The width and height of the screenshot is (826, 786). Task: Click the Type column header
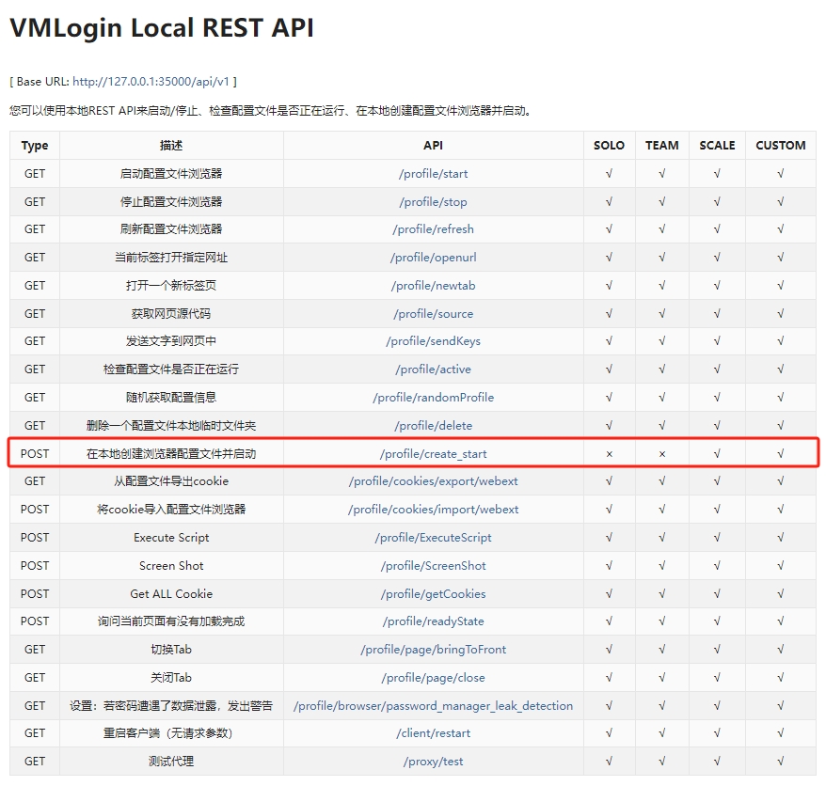35,146
